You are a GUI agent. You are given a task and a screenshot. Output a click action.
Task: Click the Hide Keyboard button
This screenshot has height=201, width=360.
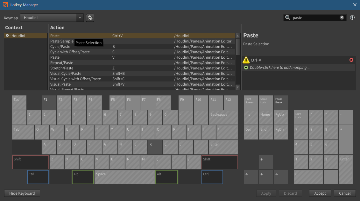pos(22,193)
